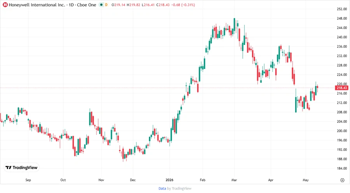Click the high value H219.82
Viewport: 350px width, 193px height.
click(133, 5)
